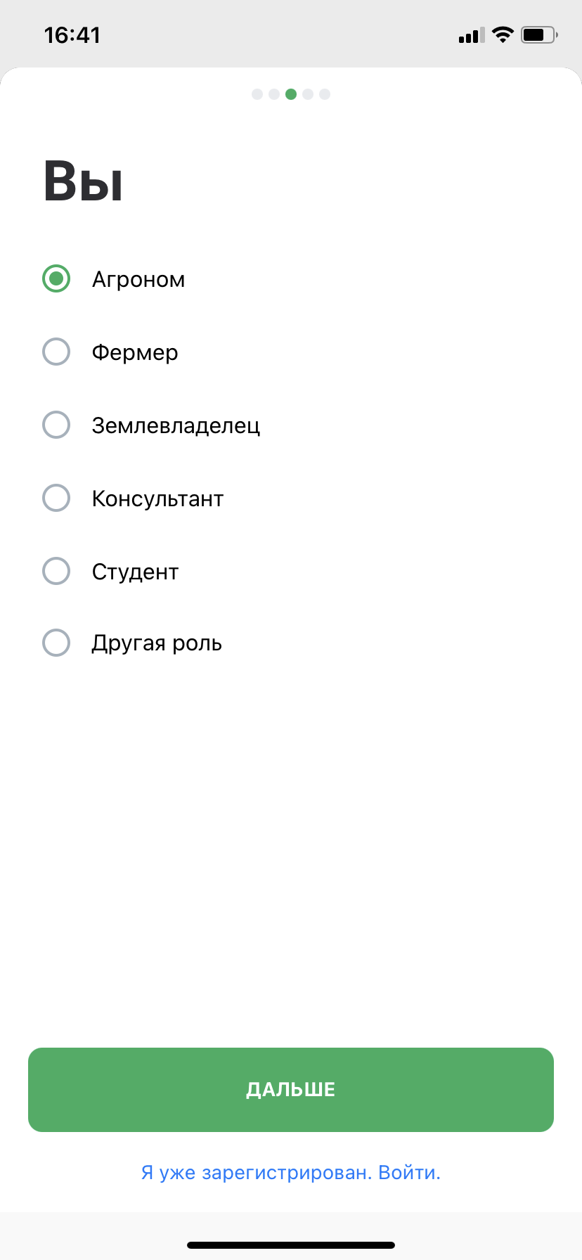Viewport: 582px width, 1260px height.
Task: Open the 'Я уже зарегистрирован. Войти.' link
Action: pyautogui.click(x=291, y=1172)
